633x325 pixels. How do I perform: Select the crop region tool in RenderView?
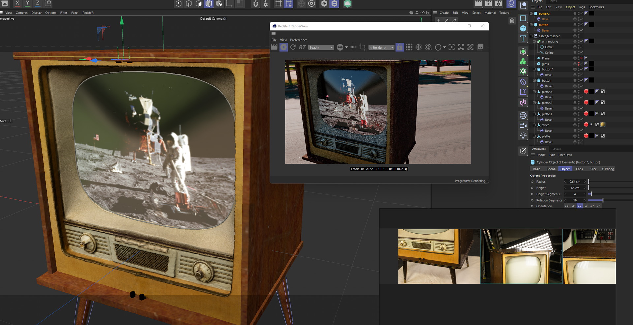[363, 47]
